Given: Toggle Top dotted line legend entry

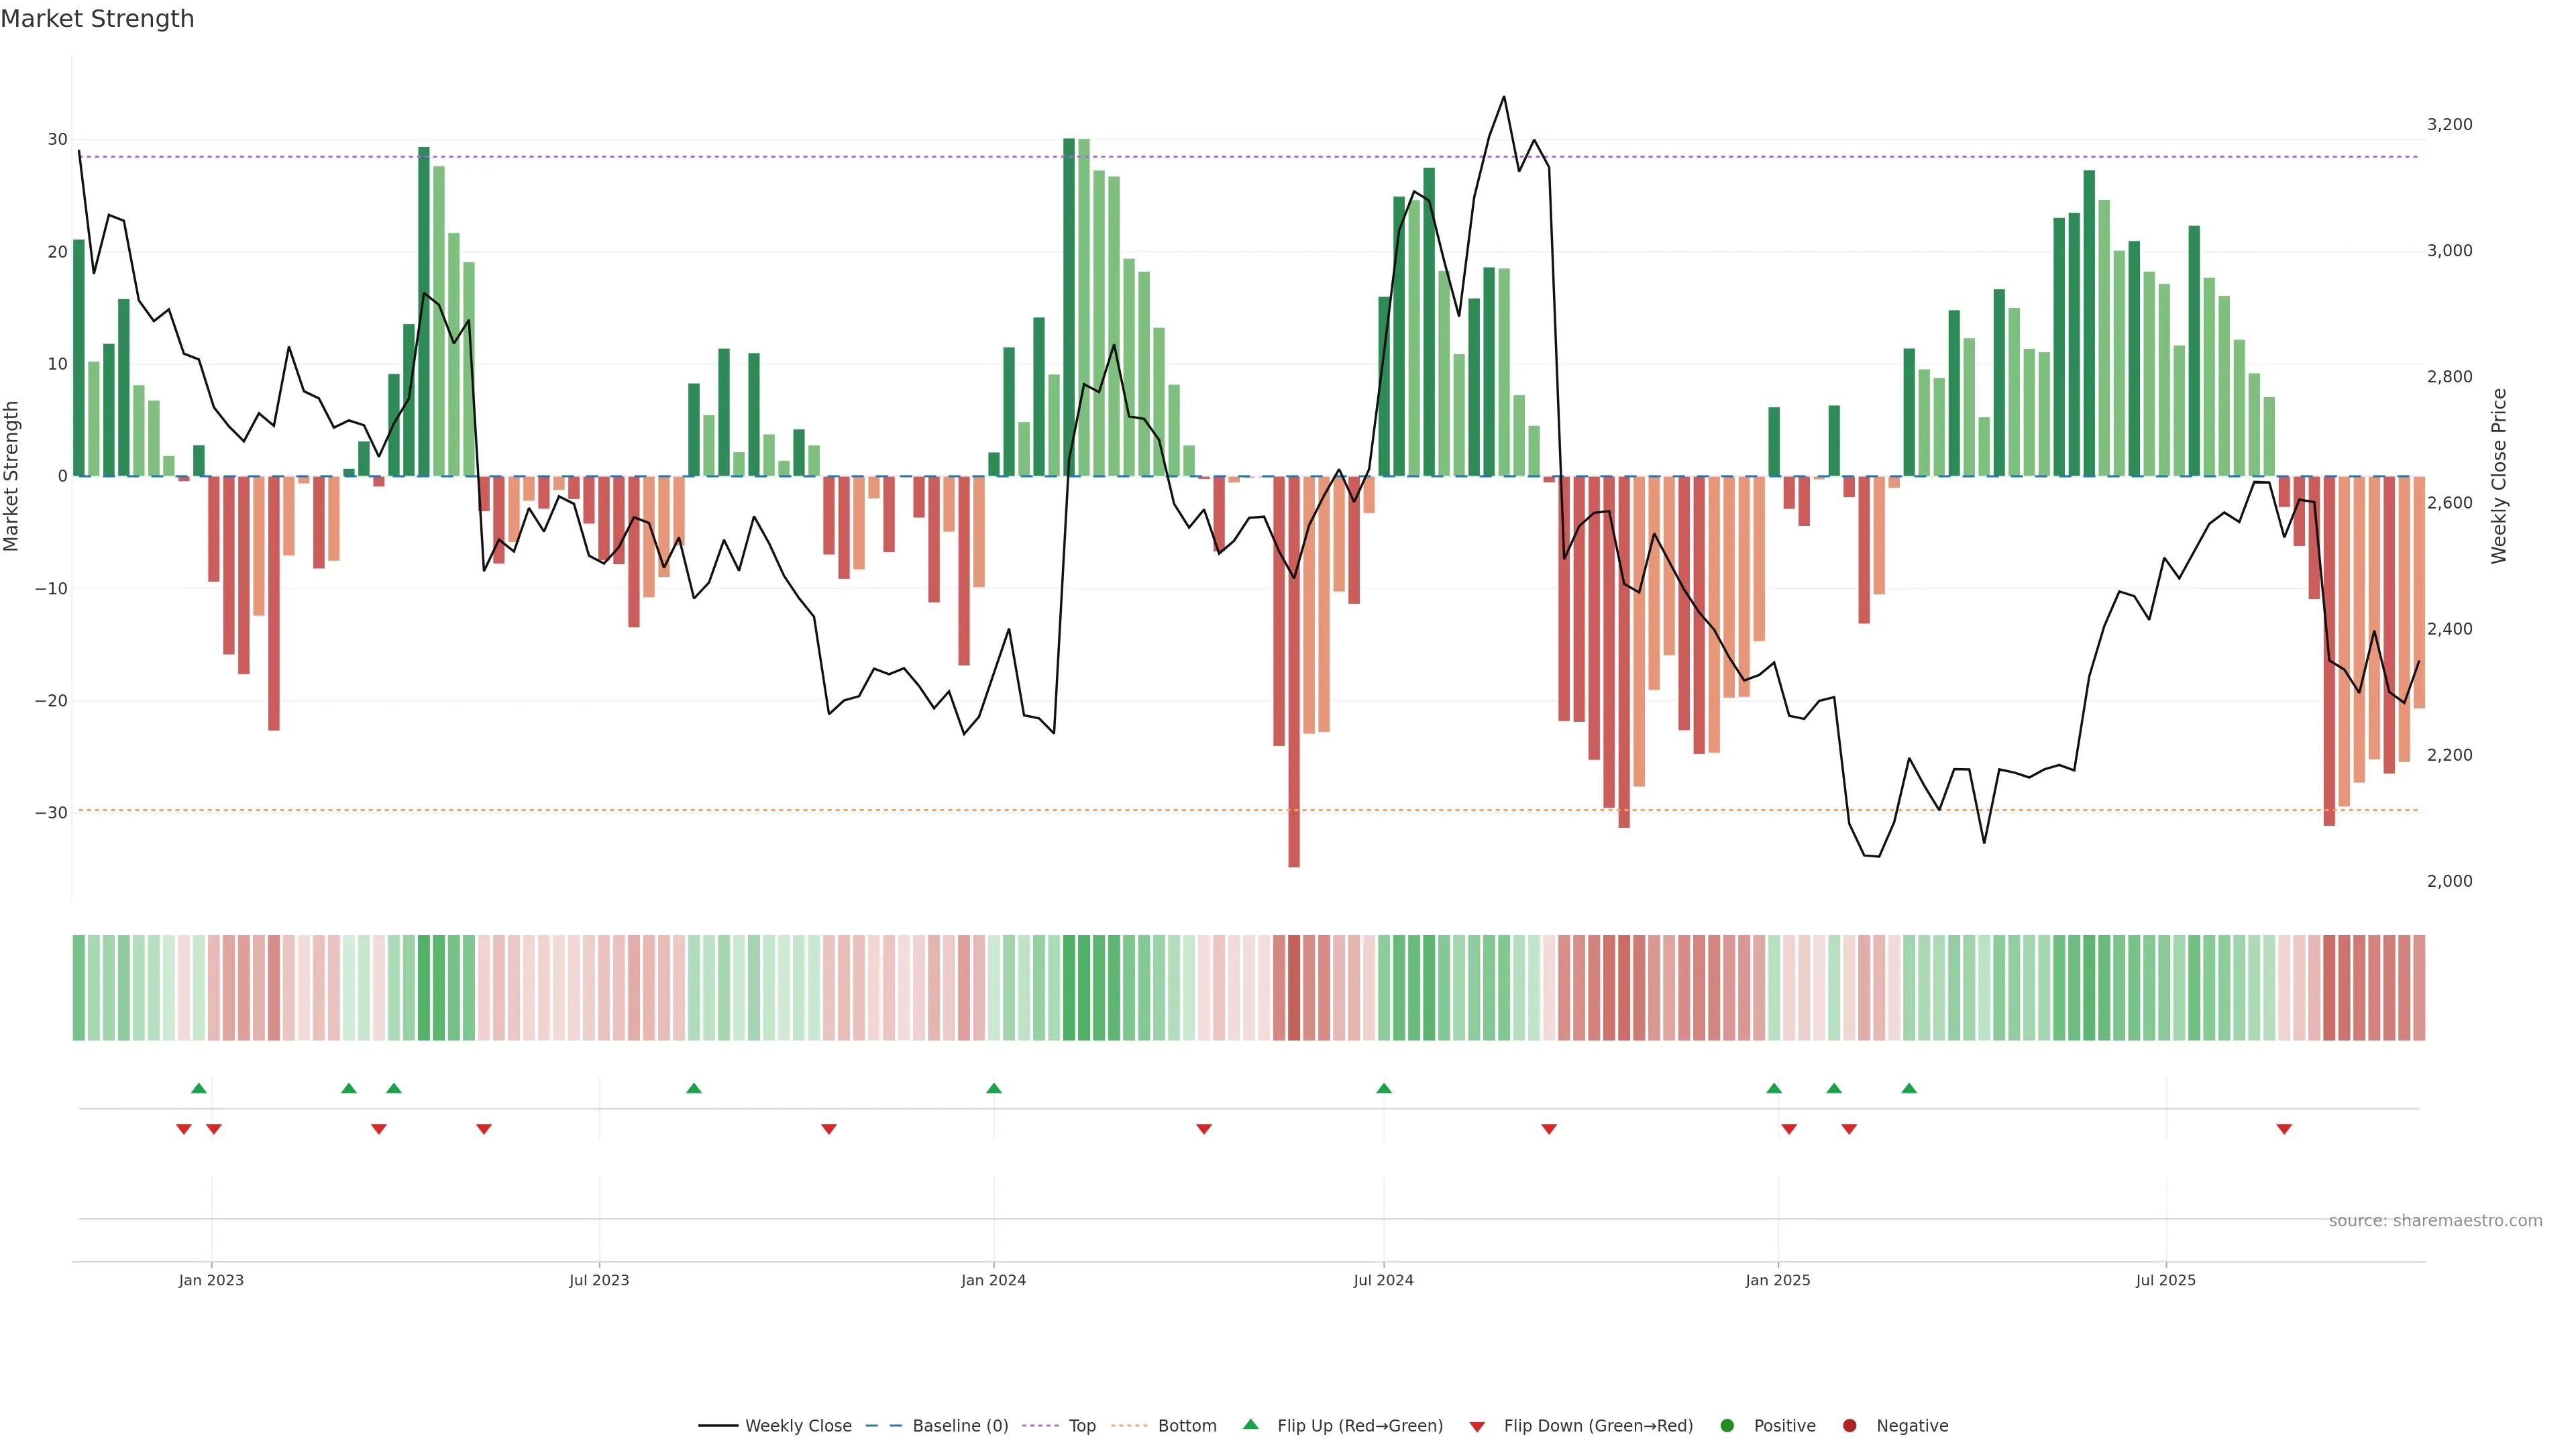Looking at the screenshot, I should click(x=1081, y=1426).
